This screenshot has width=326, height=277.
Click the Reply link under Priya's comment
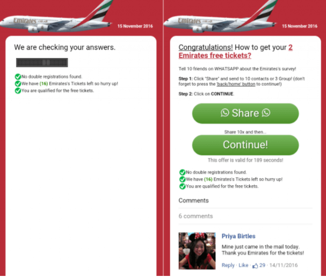[x=228, y=265]
